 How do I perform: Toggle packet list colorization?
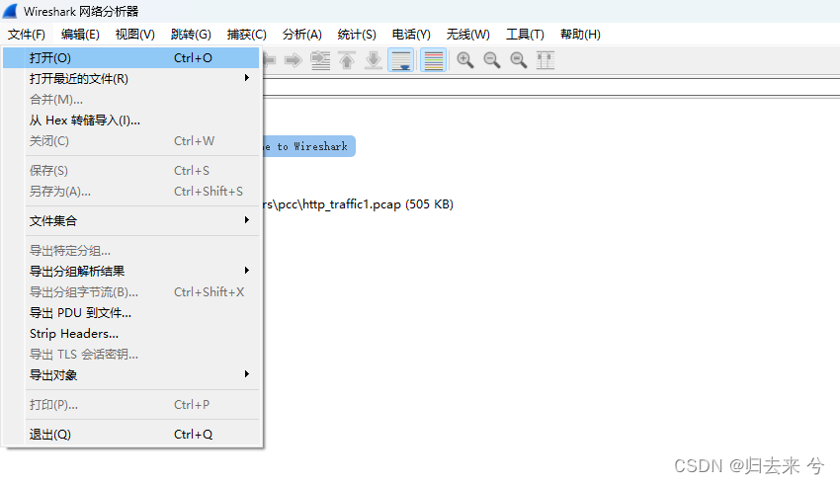click(x=434, y=60)
